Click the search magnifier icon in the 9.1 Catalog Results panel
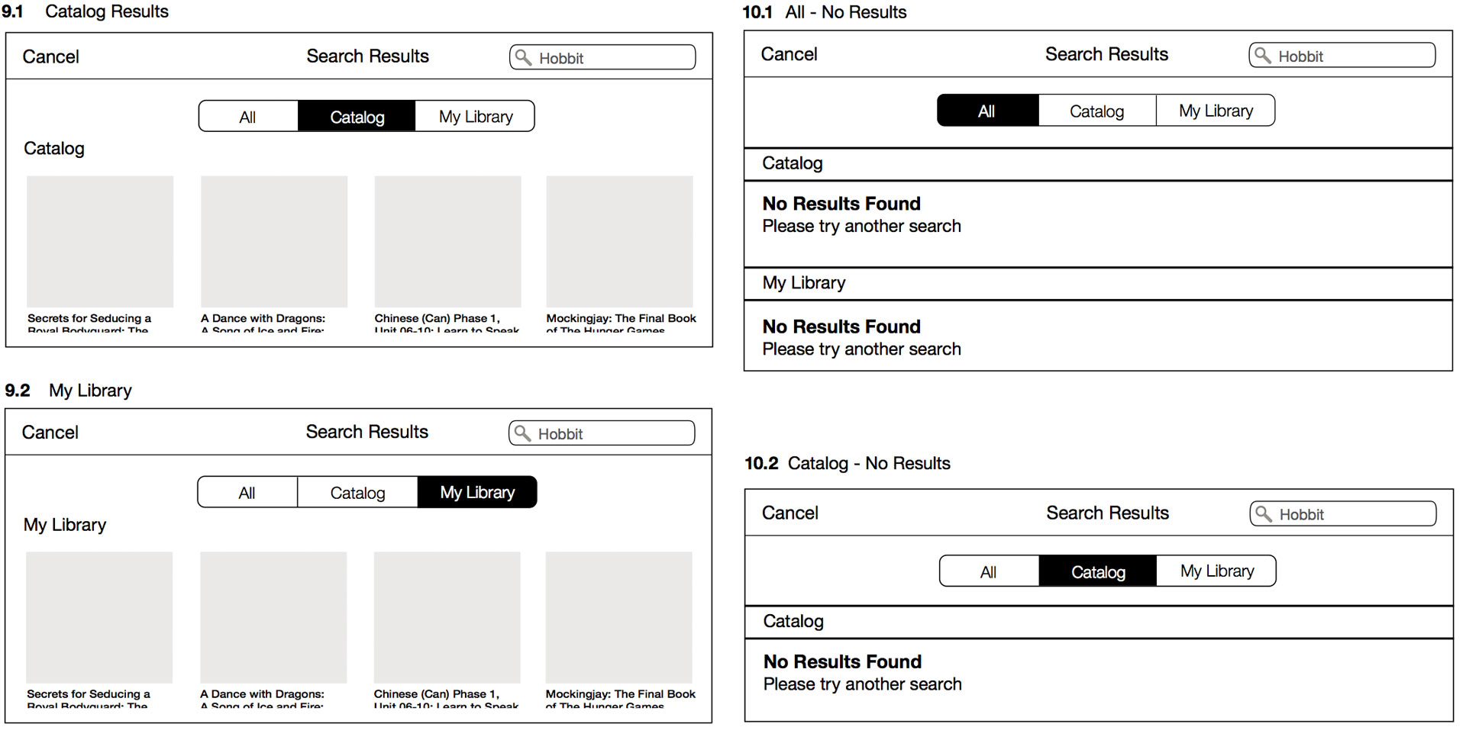Viewport: 1466px width, 740px height. tap(523, 57)
